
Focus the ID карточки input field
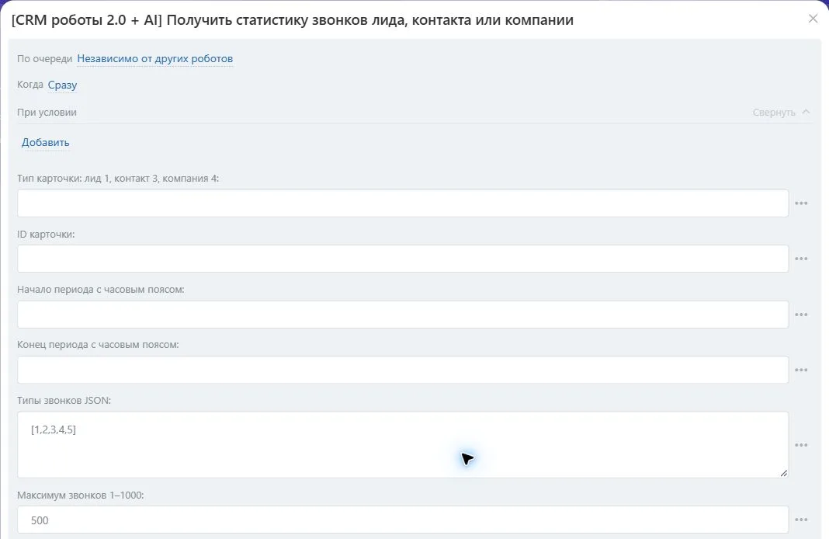click(x=403, y=259)
